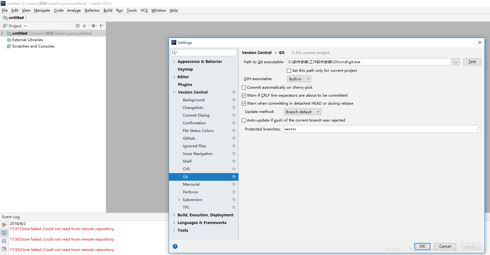Select External Libraries in project tree

click(28, 40)
